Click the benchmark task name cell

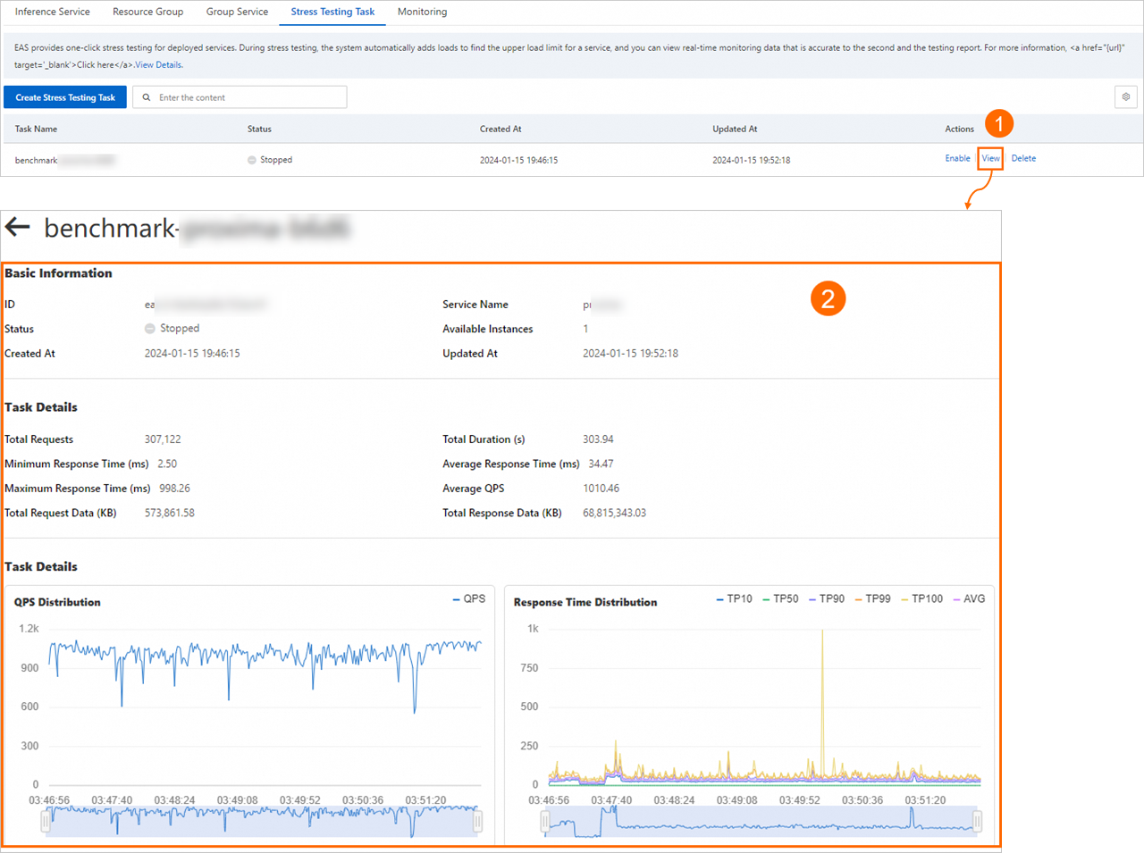(64, 160)
